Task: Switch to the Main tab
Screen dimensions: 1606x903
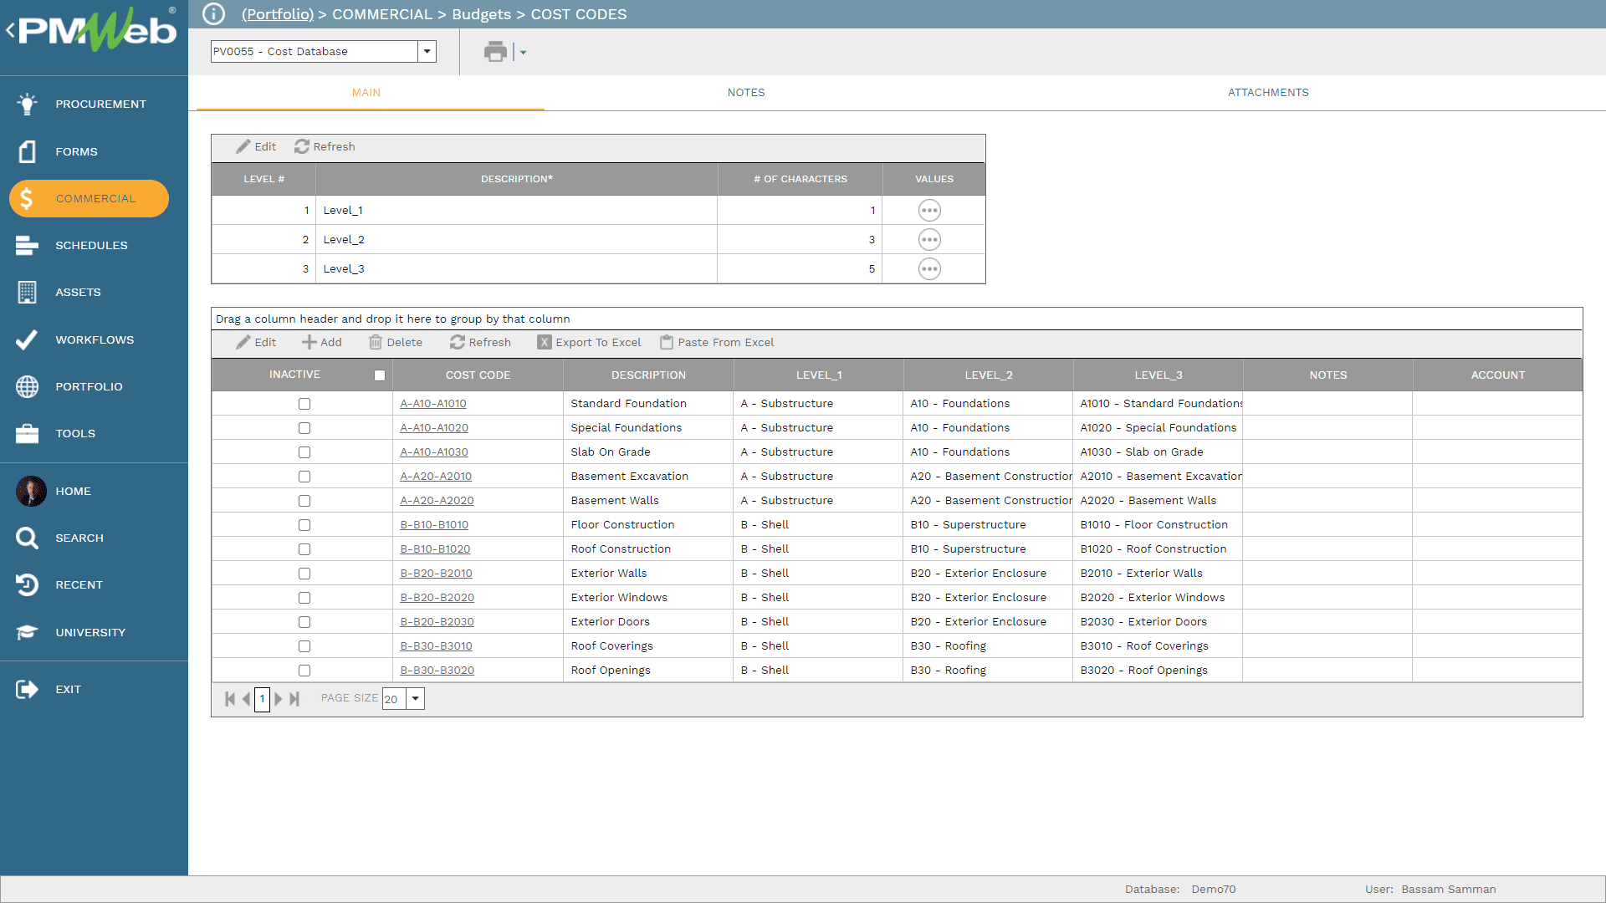Action: 366,93
